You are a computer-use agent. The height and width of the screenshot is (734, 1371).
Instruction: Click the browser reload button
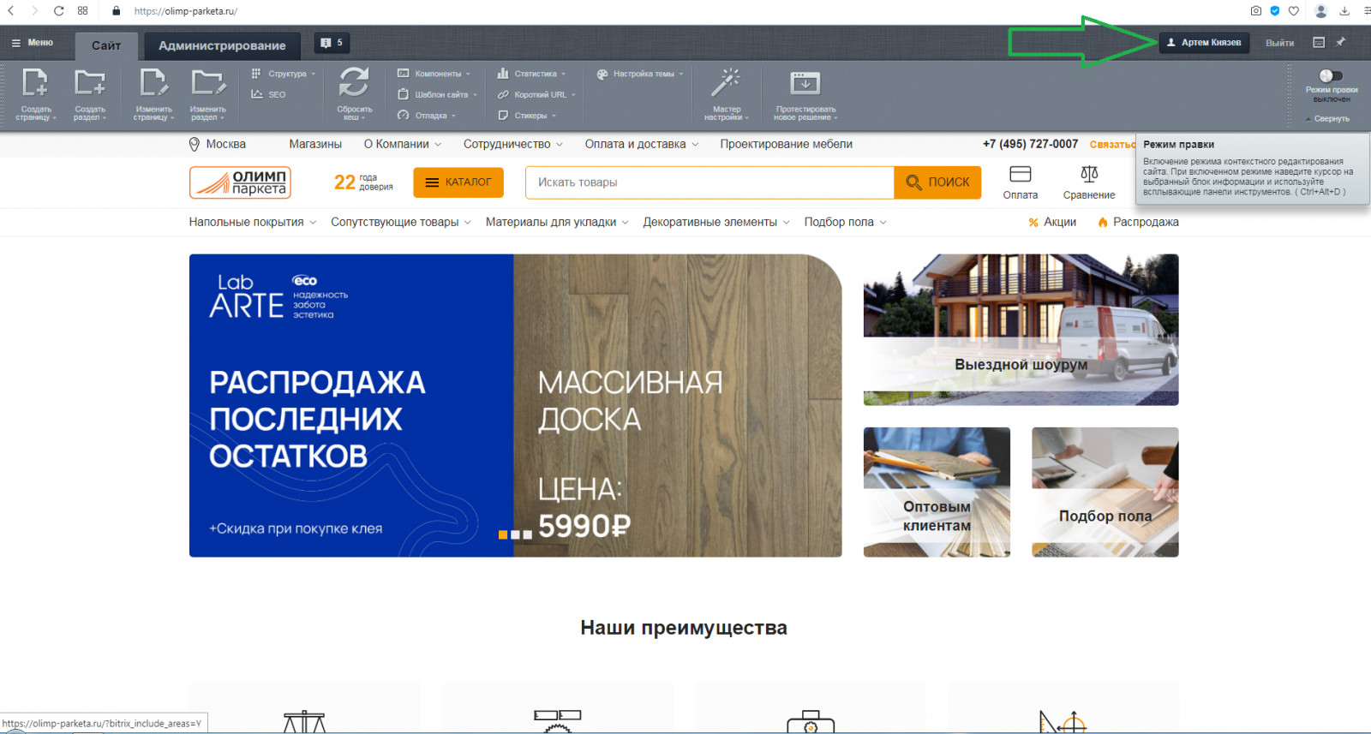[x=58, y=11]
